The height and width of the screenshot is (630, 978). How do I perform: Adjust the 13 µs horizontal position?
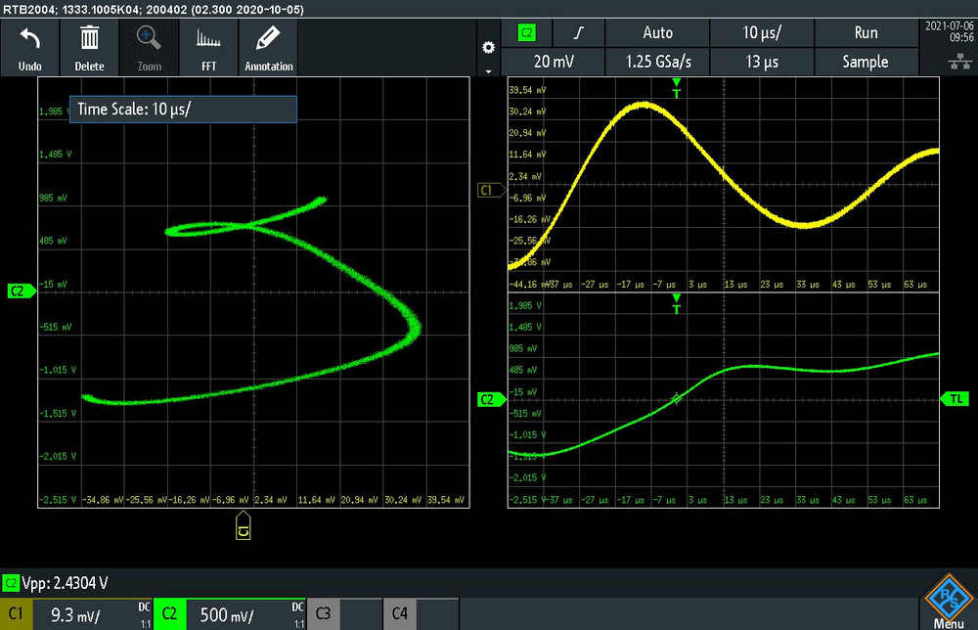(x=762, y=62)
